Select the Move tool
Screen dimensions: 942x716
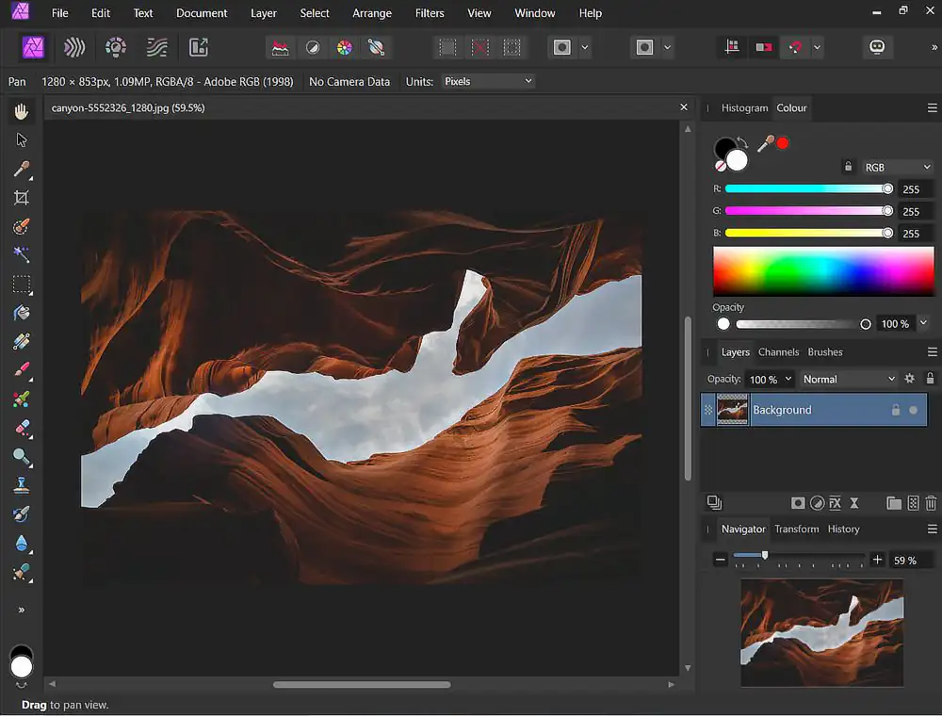pos(21,139)
